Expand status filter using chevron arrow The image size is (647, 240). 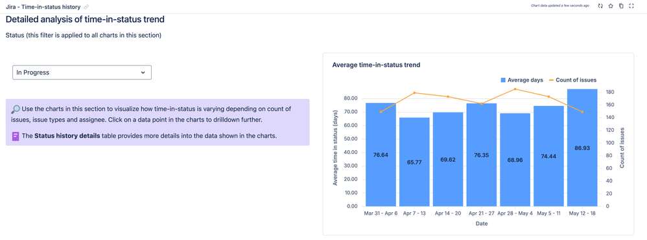[x=143, y=72]
